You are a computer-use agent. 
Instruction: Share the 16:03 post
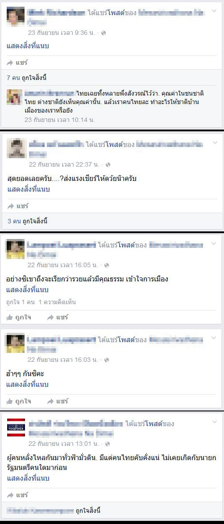click(x=58, y=401)
